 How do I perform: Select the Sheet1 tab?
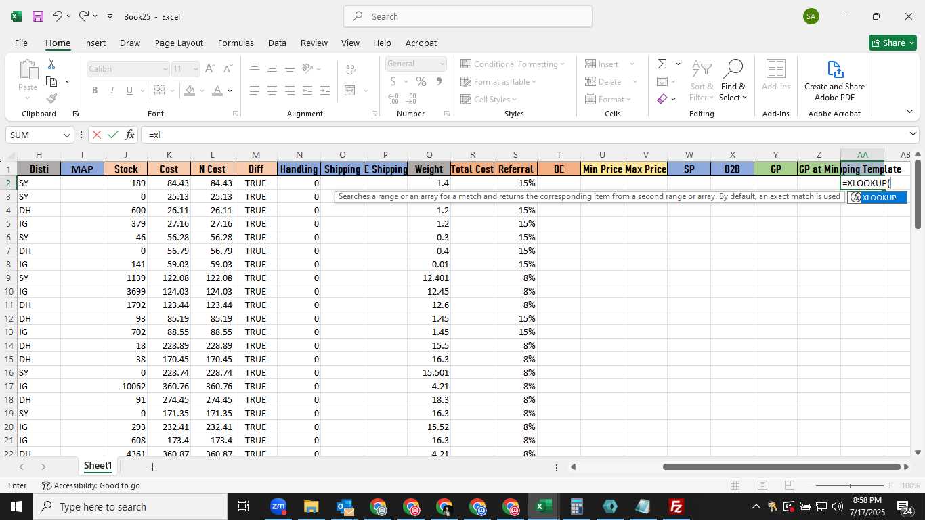tap(98, 466)
